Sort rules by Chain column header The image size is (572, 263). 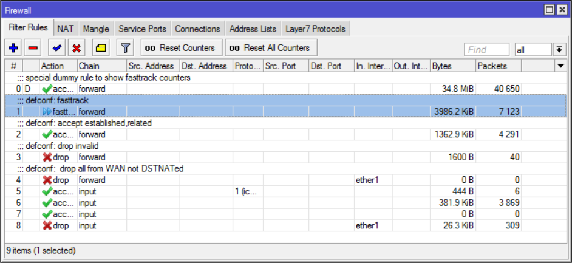coord(101,66)
